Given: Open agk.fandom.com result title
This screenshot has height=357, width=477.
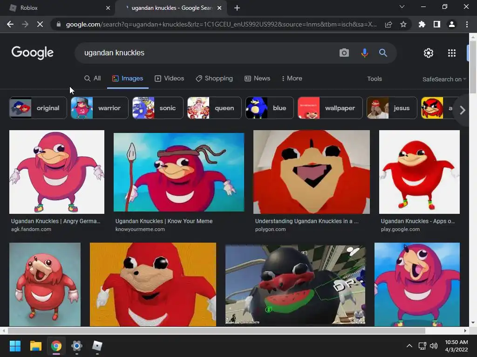Looking at the screenshot, I should (56, 221).
